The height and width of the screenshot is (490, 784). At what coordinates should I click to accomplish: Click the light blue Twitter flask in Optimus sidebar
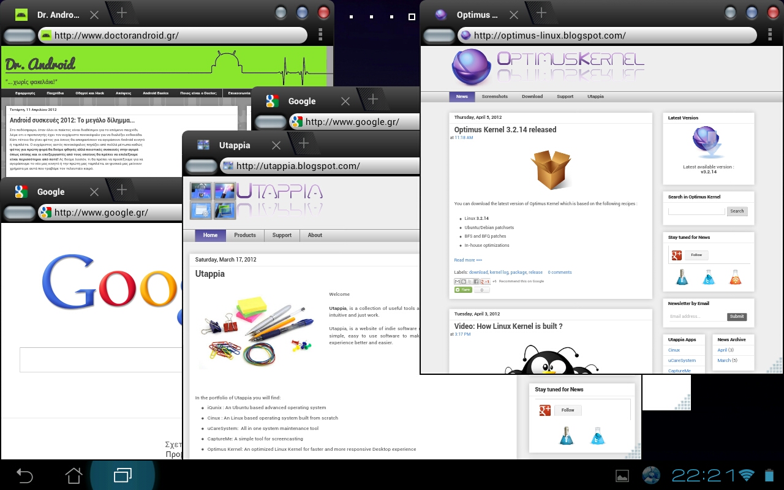point(709,277)
